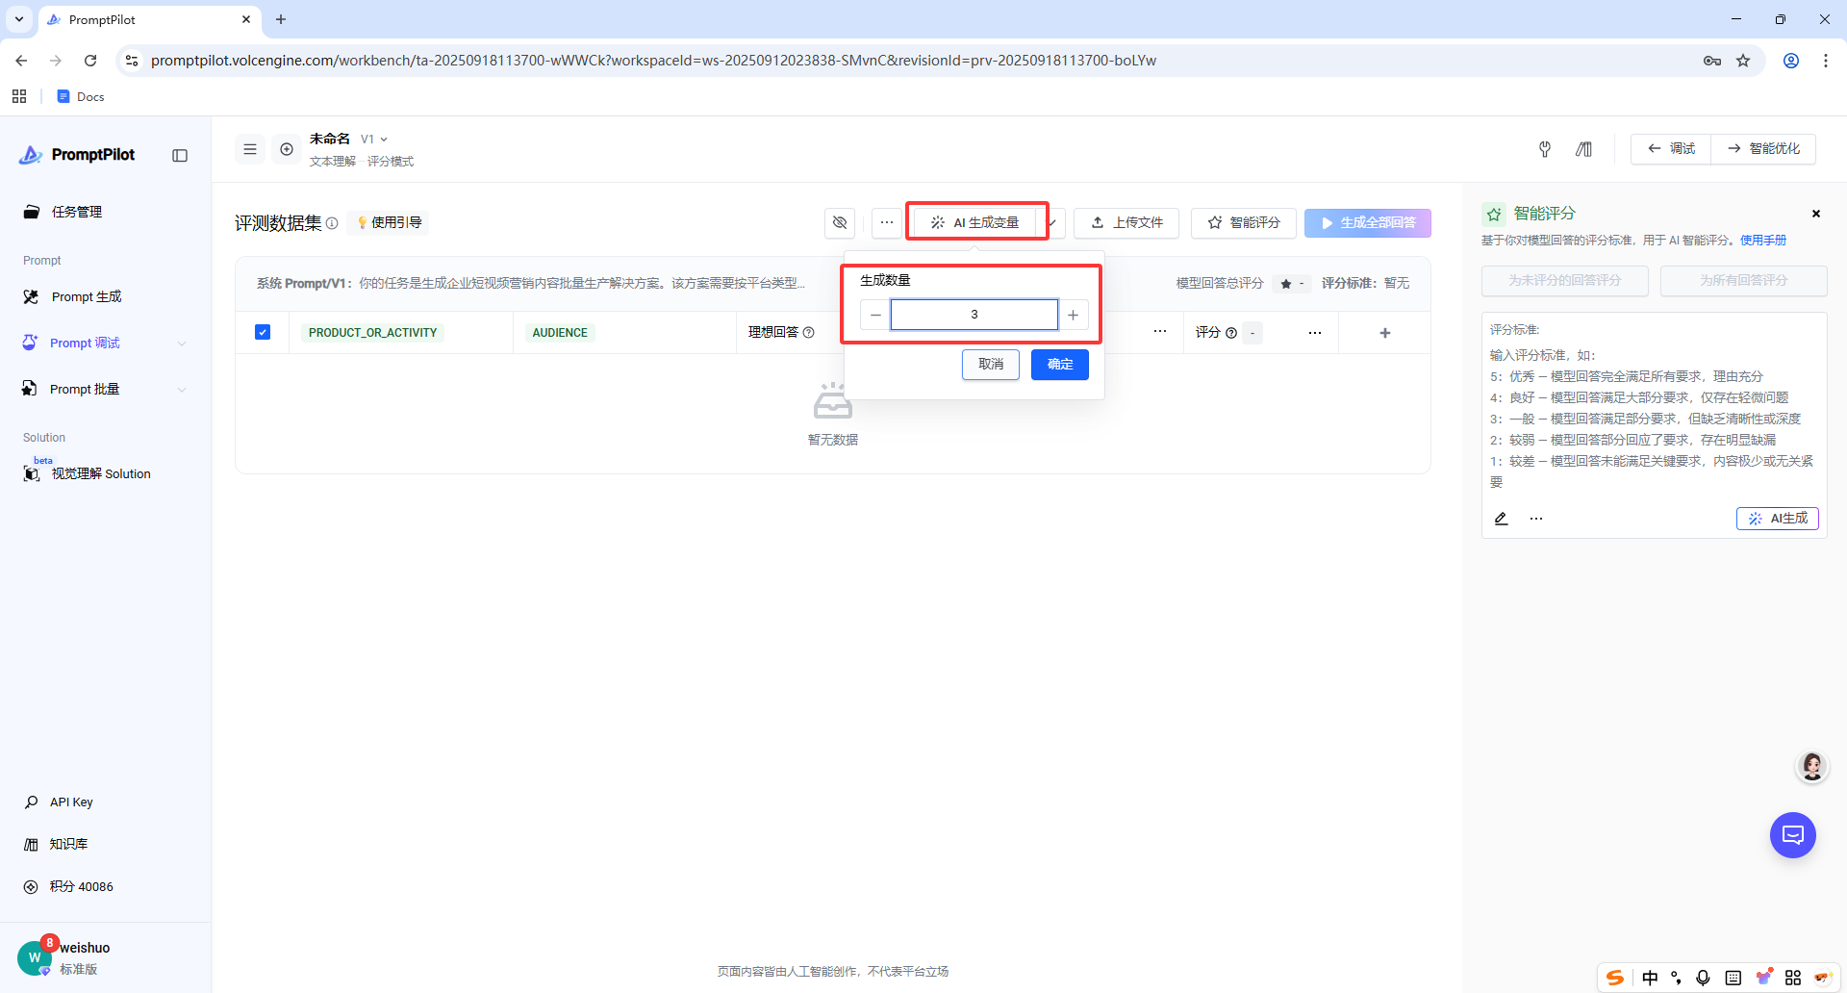Click the hamburger list icon beside 未命名
This screenshot has height=993, width=1847.
pos(250,149)
